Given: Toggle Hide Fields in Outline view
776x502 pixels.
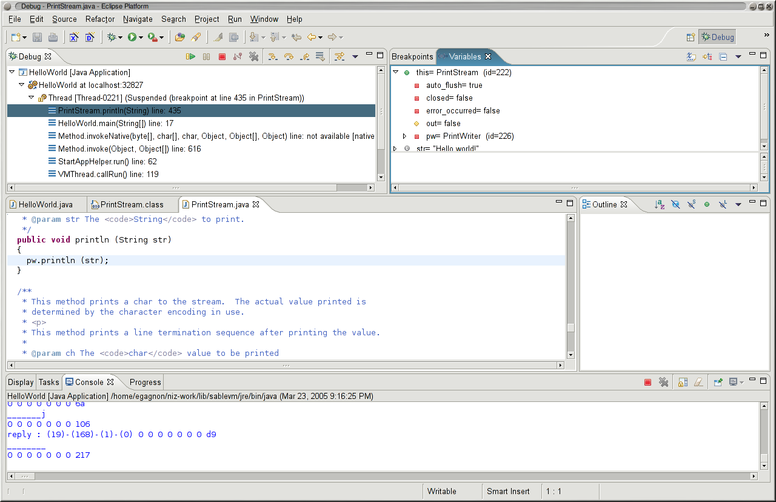Looking at the screenshot, I should pos(675,204).
